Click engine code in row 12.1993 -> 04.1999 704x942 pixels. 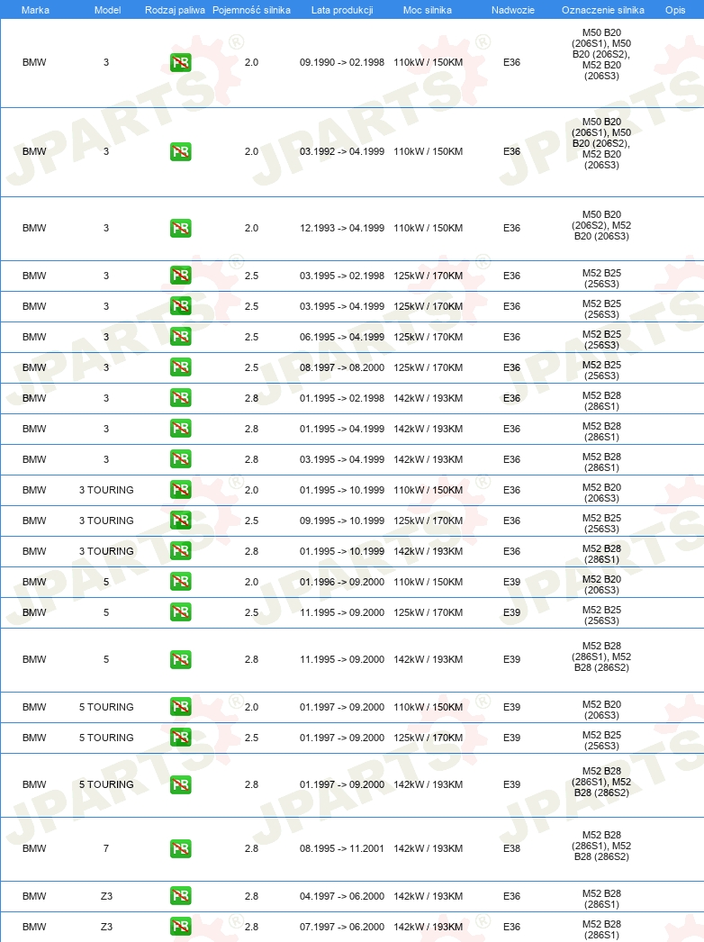(x=601, y=225)
